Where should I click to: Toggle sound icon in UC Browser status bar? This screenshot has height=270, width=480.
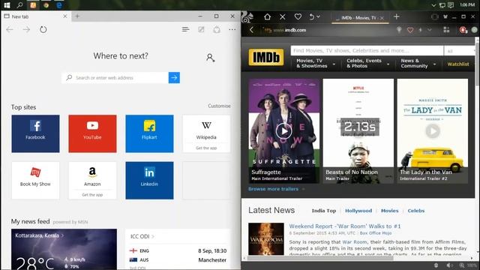449,265
